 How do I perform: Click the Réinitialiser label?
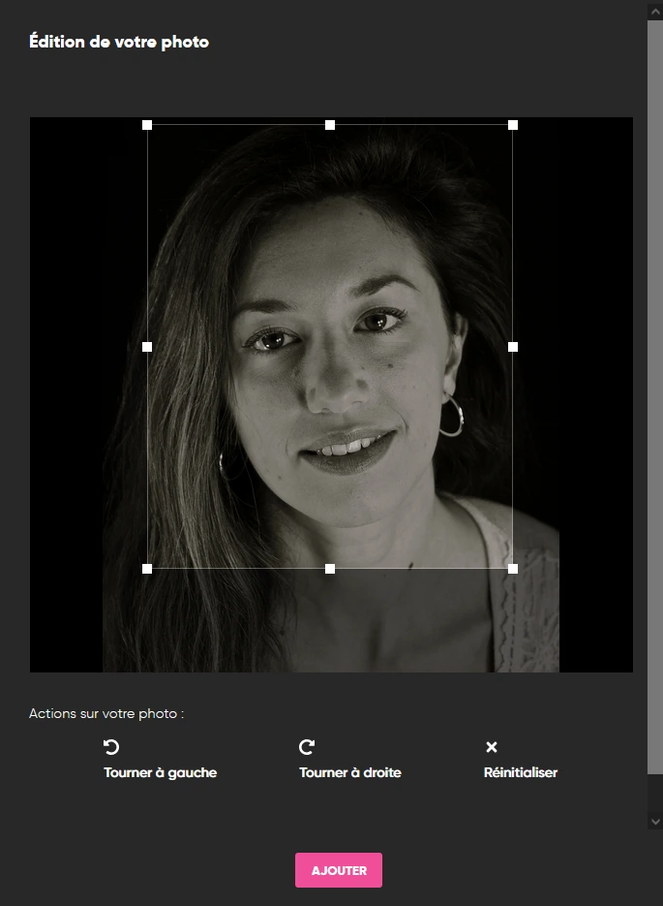coord(521,772)
